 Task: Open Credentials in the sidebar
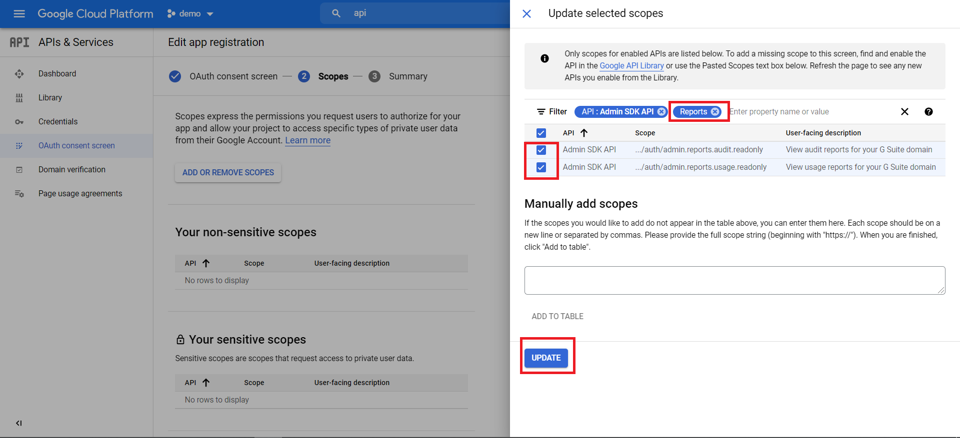pos(58,121)
